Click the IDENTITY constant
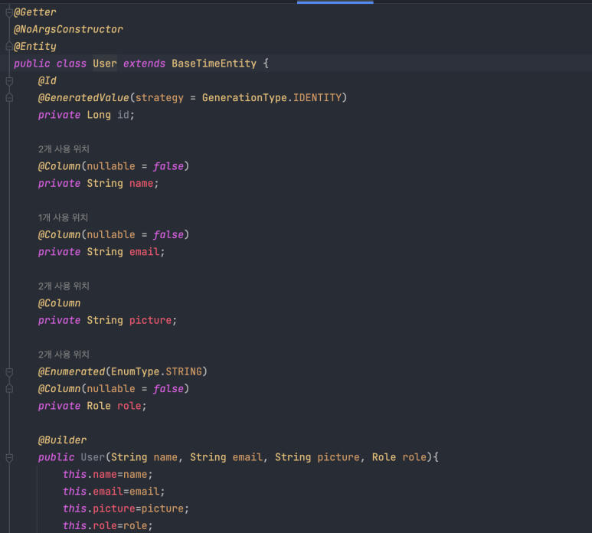592x533 pixels. click(317, 98)
